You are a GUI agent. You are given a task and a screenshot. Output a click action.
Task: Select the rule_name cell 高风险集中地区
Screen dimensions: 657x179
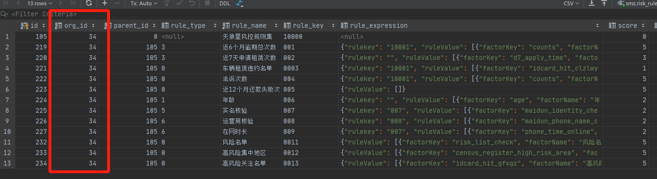(251, 153)
